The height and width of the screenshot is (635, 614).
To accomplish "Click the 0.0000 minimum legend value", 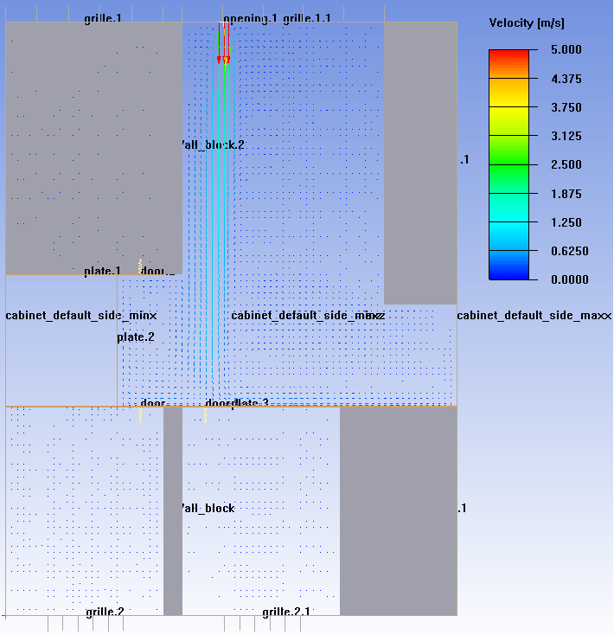I will click(569, 279).
